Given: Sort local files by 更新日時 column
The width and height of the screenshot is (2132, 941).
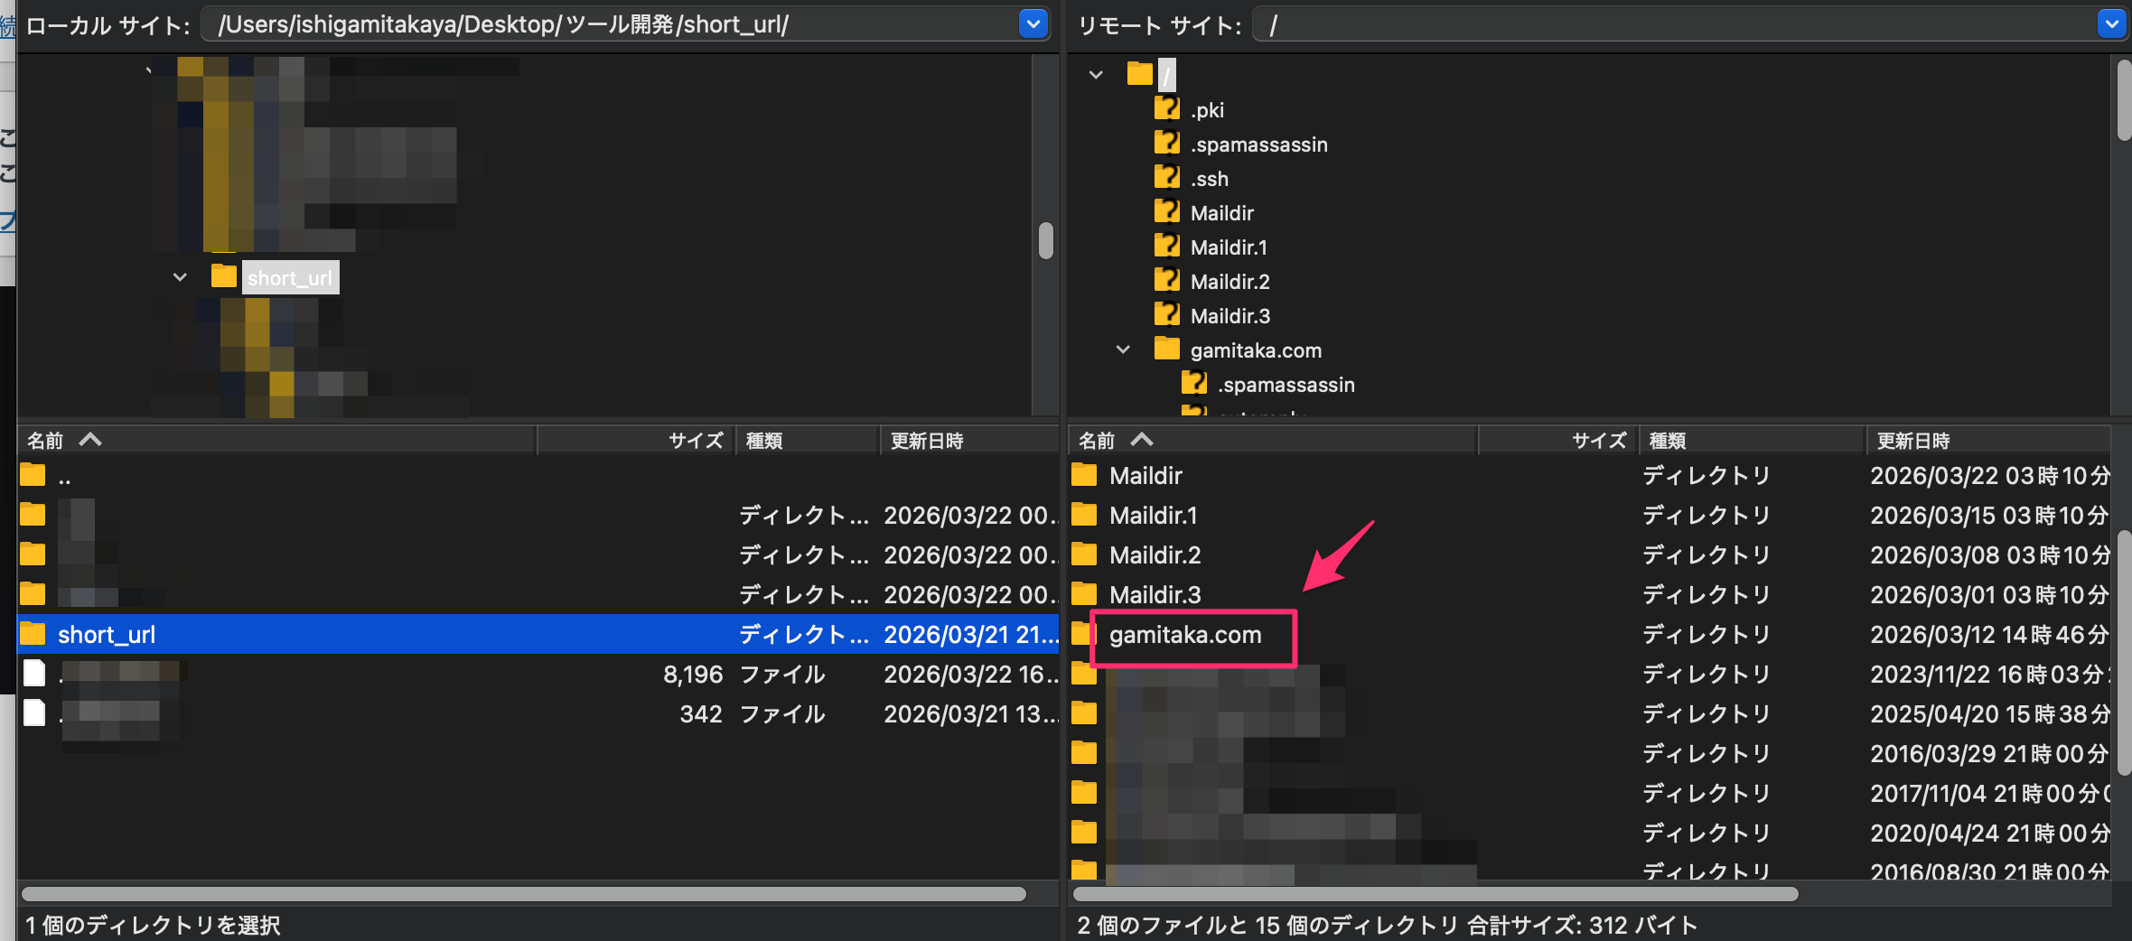Looking at the screenshot, I should pos(927,441).
